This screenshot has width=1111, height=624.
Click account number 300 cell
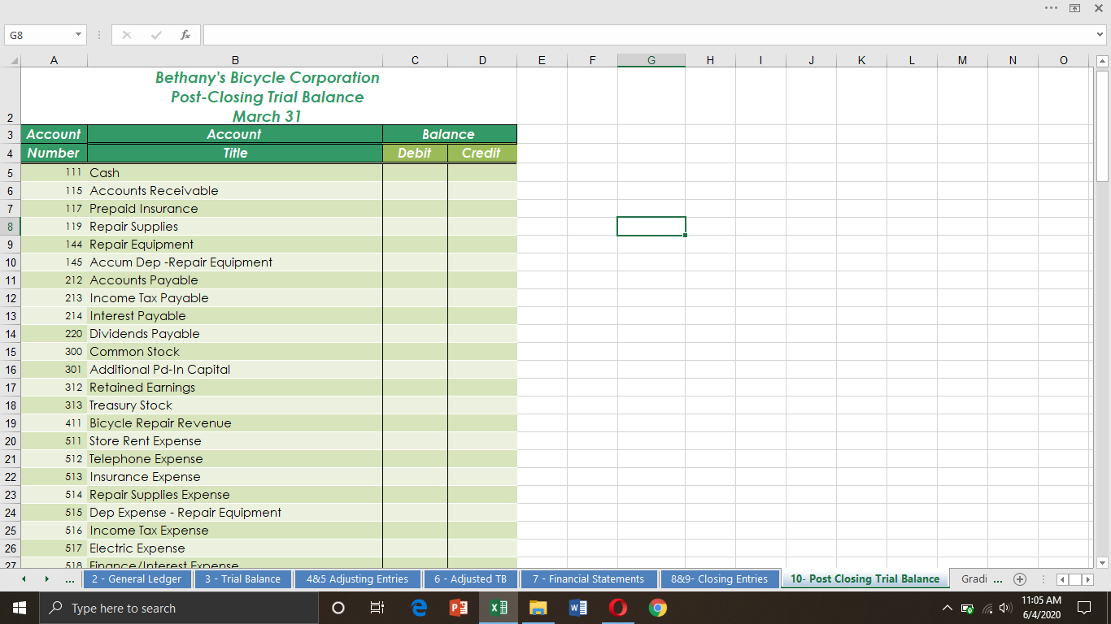coord(54,351)
